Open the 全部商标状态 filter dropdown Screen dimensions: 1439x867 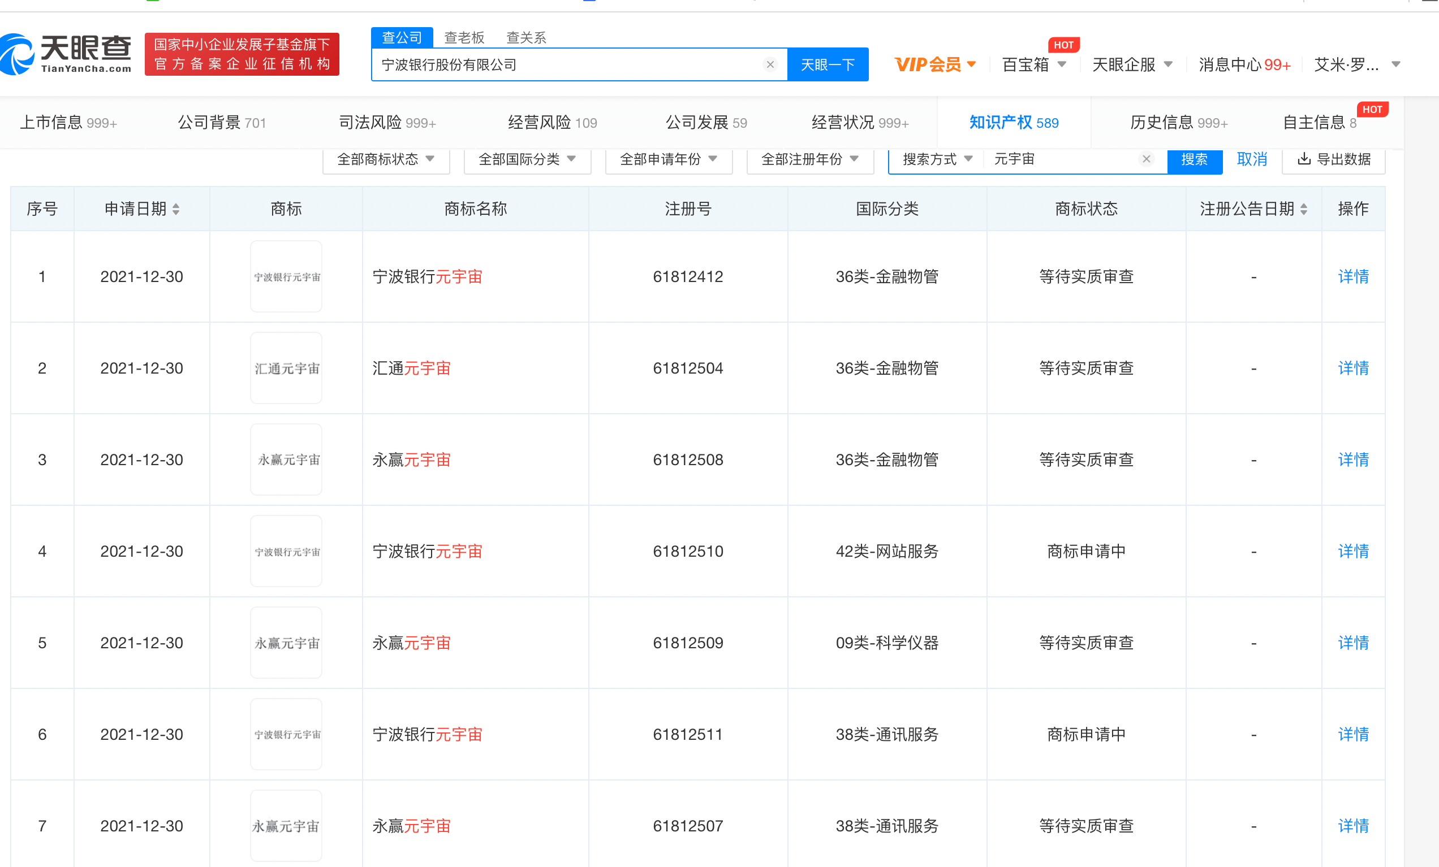[385, 159]
